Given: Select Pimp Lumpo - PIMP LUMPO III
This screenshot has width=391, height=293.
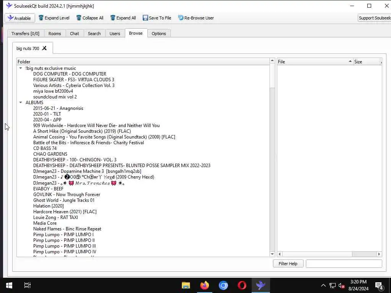Looking at the screenshot, I should (65, 246).
